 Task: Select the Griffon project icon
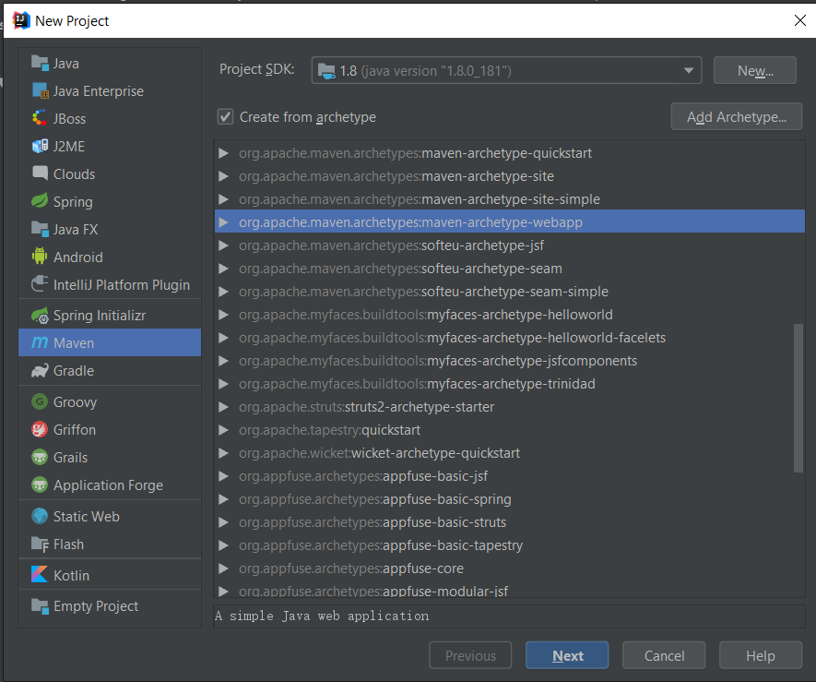(39, 430)
